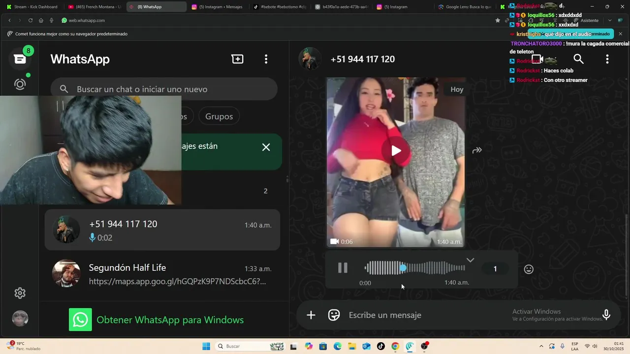Go to browser home page
The image size is (630, 354).
41,20
